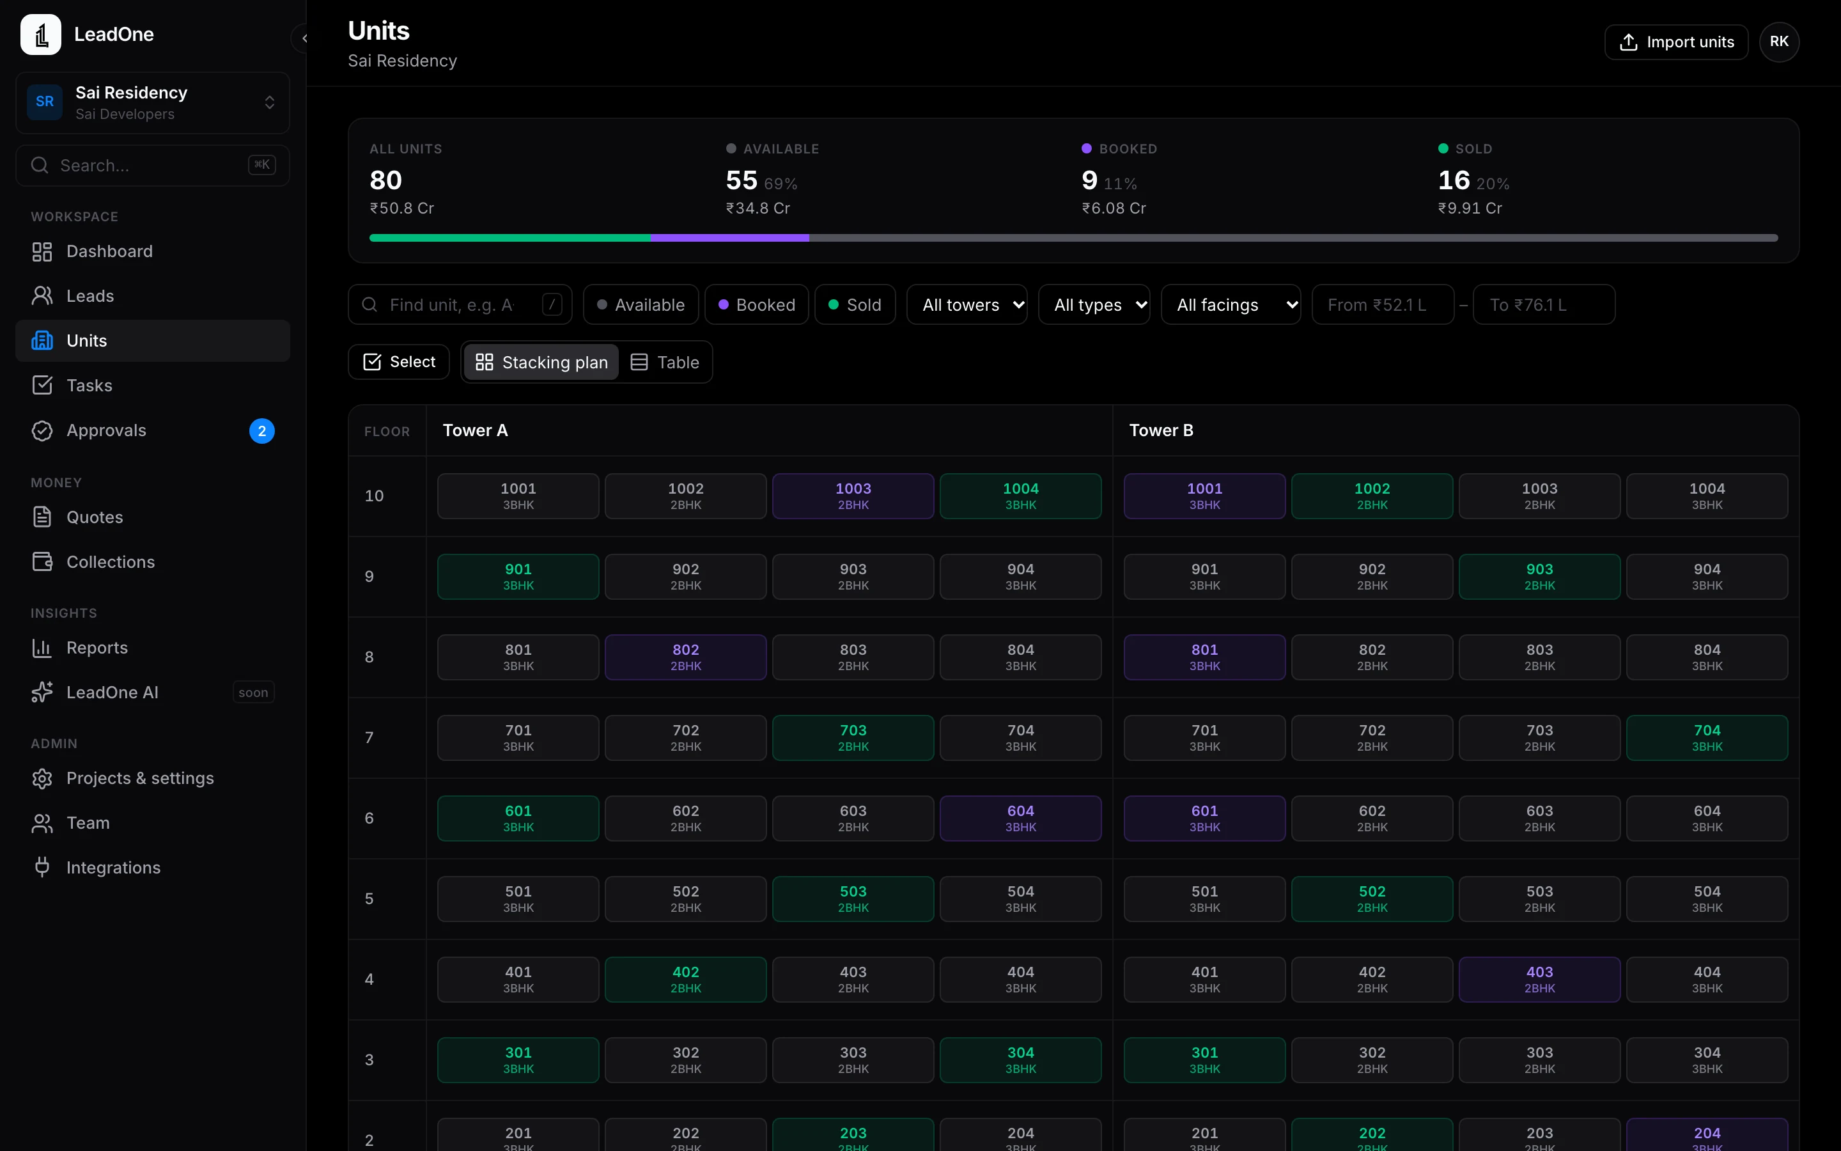Open Integrations via its plug icon
1841x1151 pixels.
pos(43,868)
